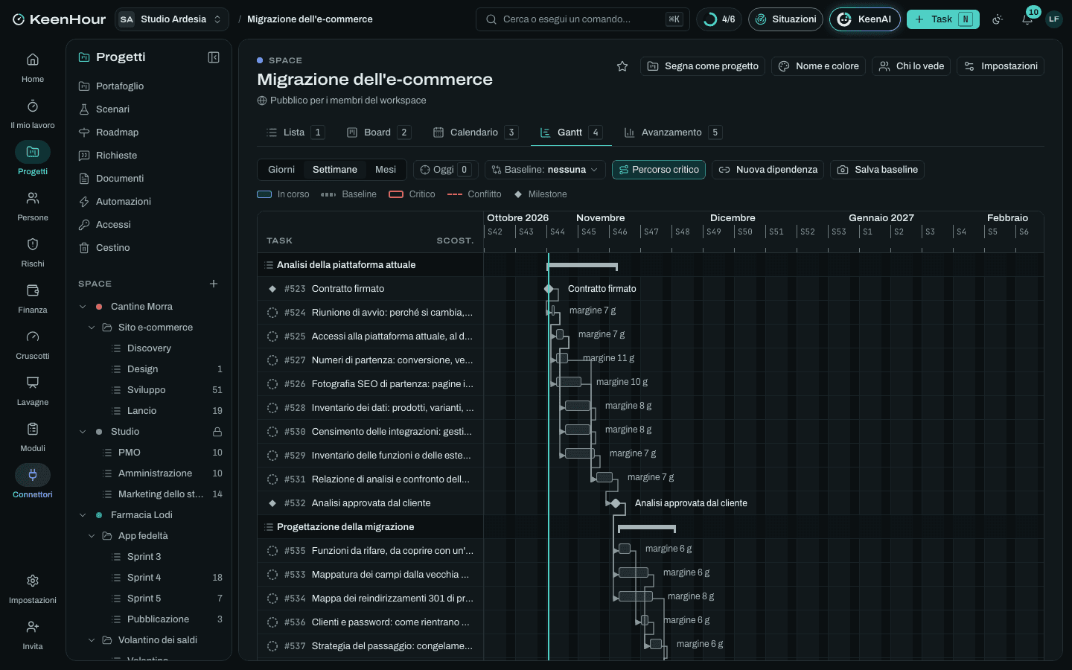This screenshot has width=1072, height=670.
Task: Go to Il mio lavoro
Action: (33, 113)
